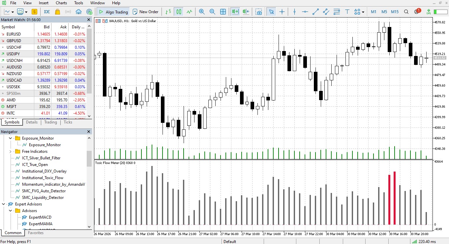Switch timeframe to M5
Image resolution: width=449 pixels, height=244 pixels.
click(x=384, y=12)
